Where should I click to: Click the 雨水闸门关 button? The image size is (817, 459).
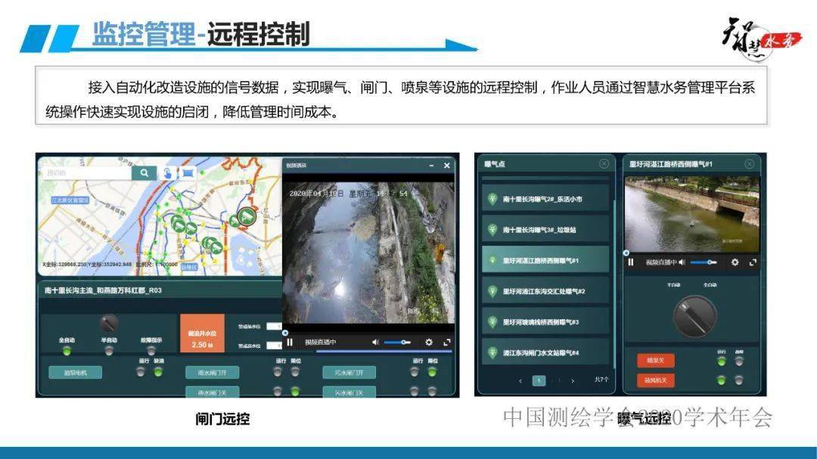(x=213, y=392)
